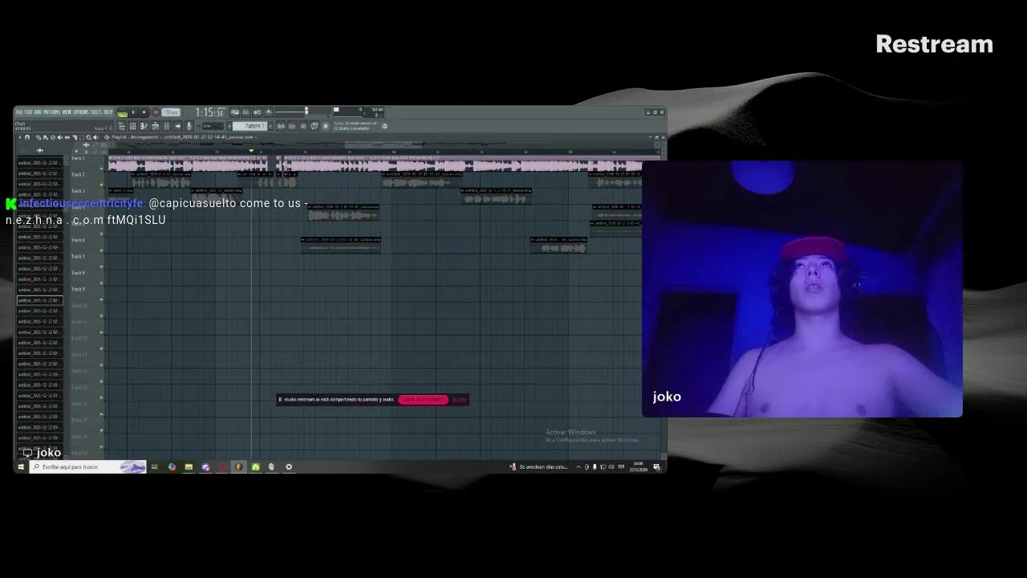Click the 'Track 3' label in playlist
Viewport: 1027px width, 578px height.
[78, 190]
